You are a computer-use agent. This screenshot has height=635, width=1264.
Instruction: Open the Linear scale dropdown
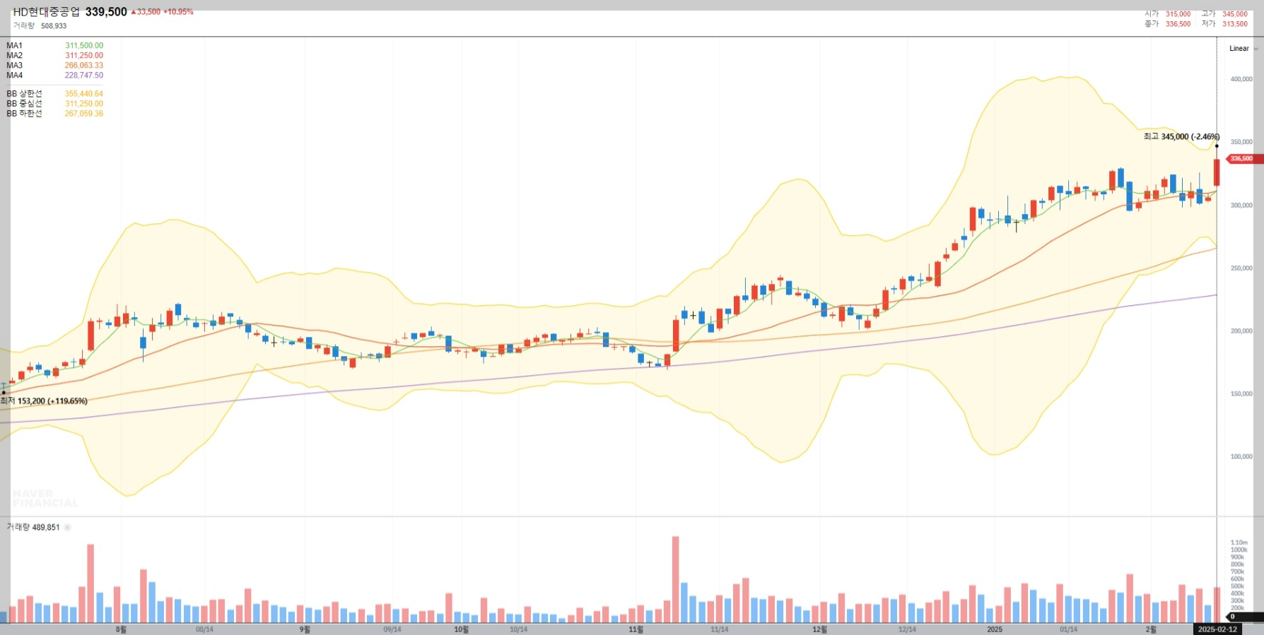click(1243, 49)
